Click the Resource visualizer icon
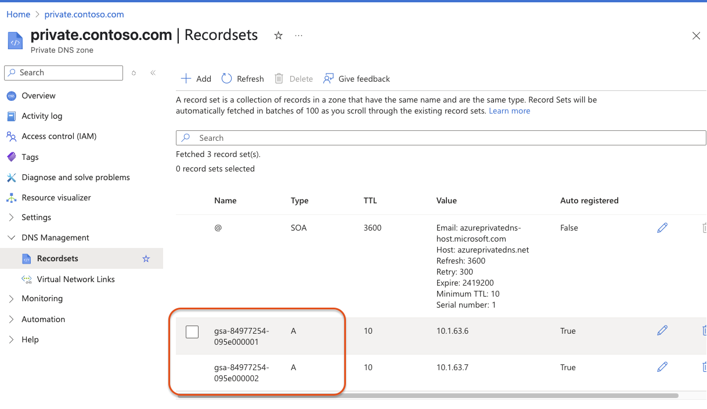Viewport: 707px width, 409px height. 11,198
